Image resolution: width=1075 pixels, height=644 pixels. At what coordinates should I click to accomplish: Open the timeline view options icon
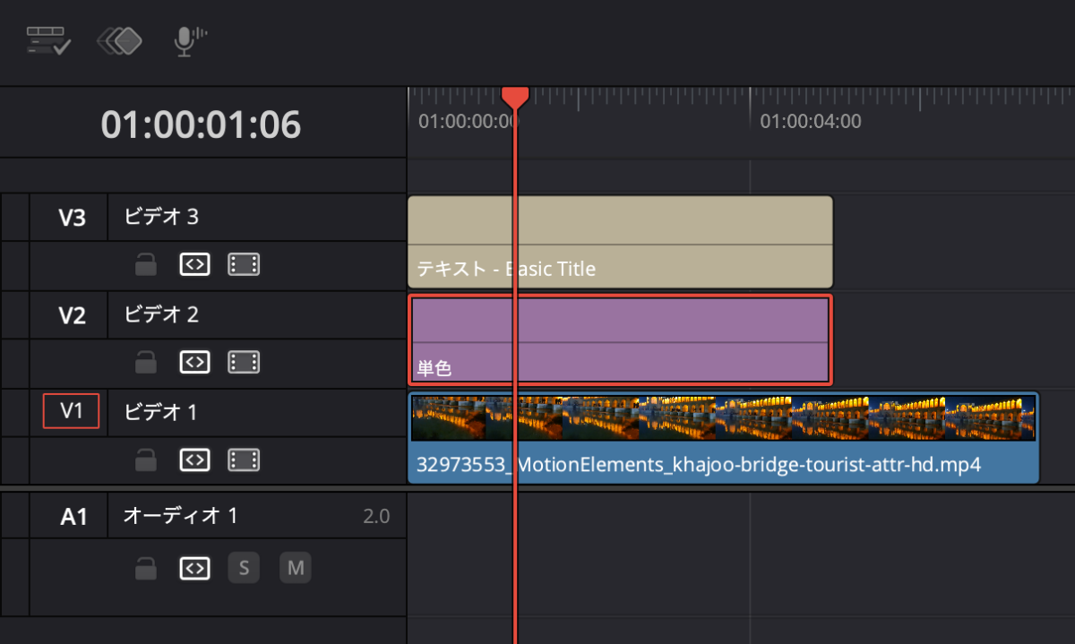coord(48,41)
